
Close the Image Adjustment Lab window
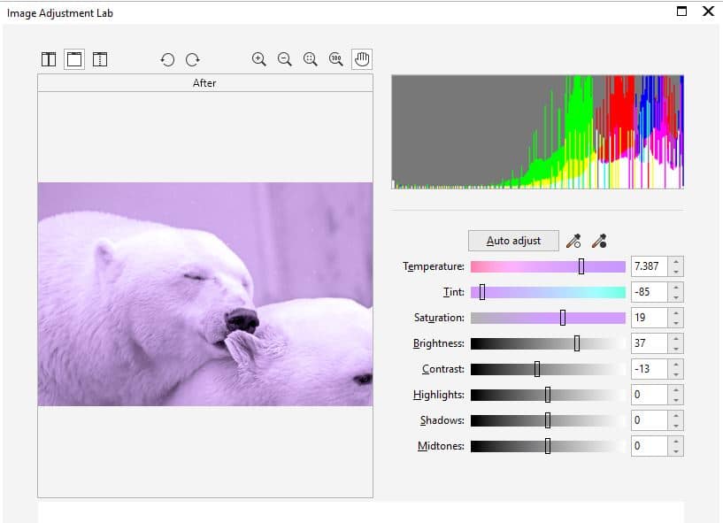[x=708, y=12]
